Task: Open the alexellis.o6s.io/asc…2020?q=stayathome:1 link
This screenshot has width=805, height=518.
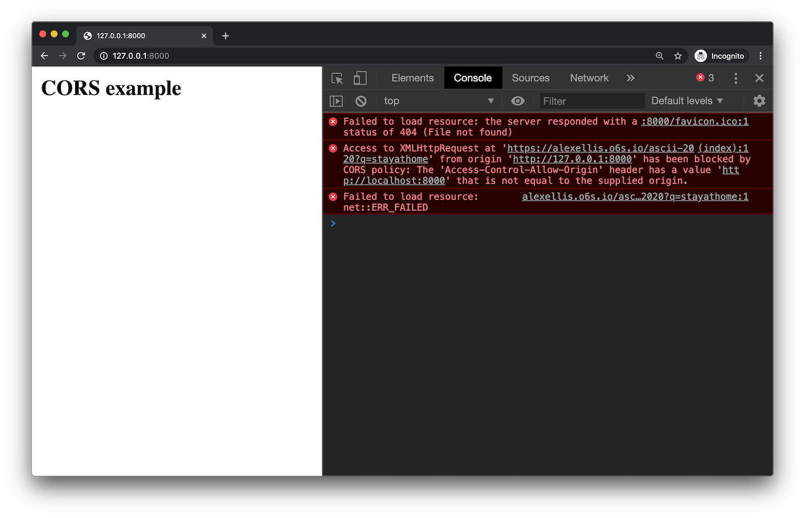Action: (635, 196)
